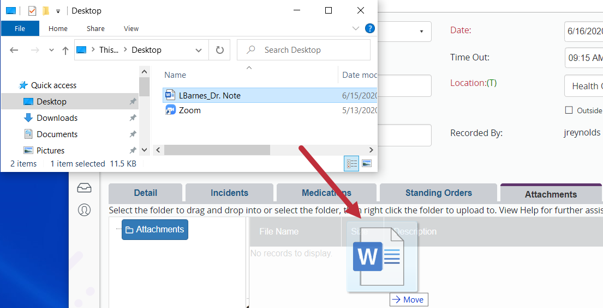Open recent locations dropdown arrow
Screen dimensions: 603x308
pyautogui.click(x=51, y=50)
